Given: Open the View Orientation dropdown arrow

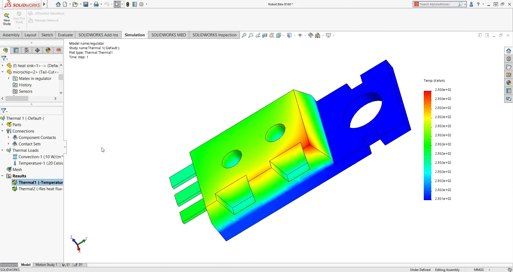Looking at the screenshot, I should point(284,35).
